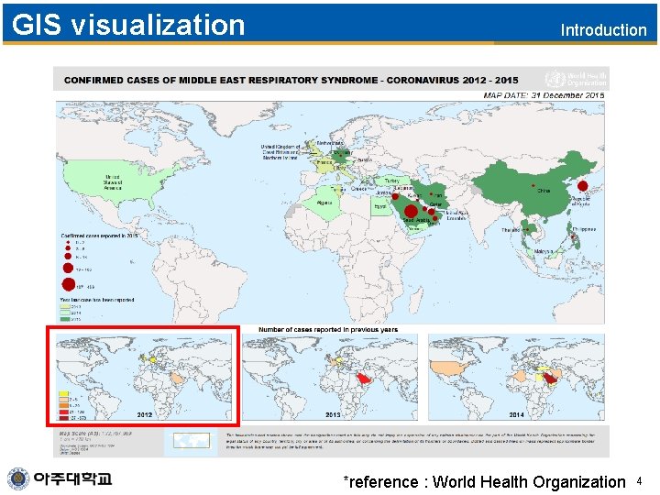Click '*reference : World Health Organization' text
This screenshot has width=660, height=495.
pos(484,481)
